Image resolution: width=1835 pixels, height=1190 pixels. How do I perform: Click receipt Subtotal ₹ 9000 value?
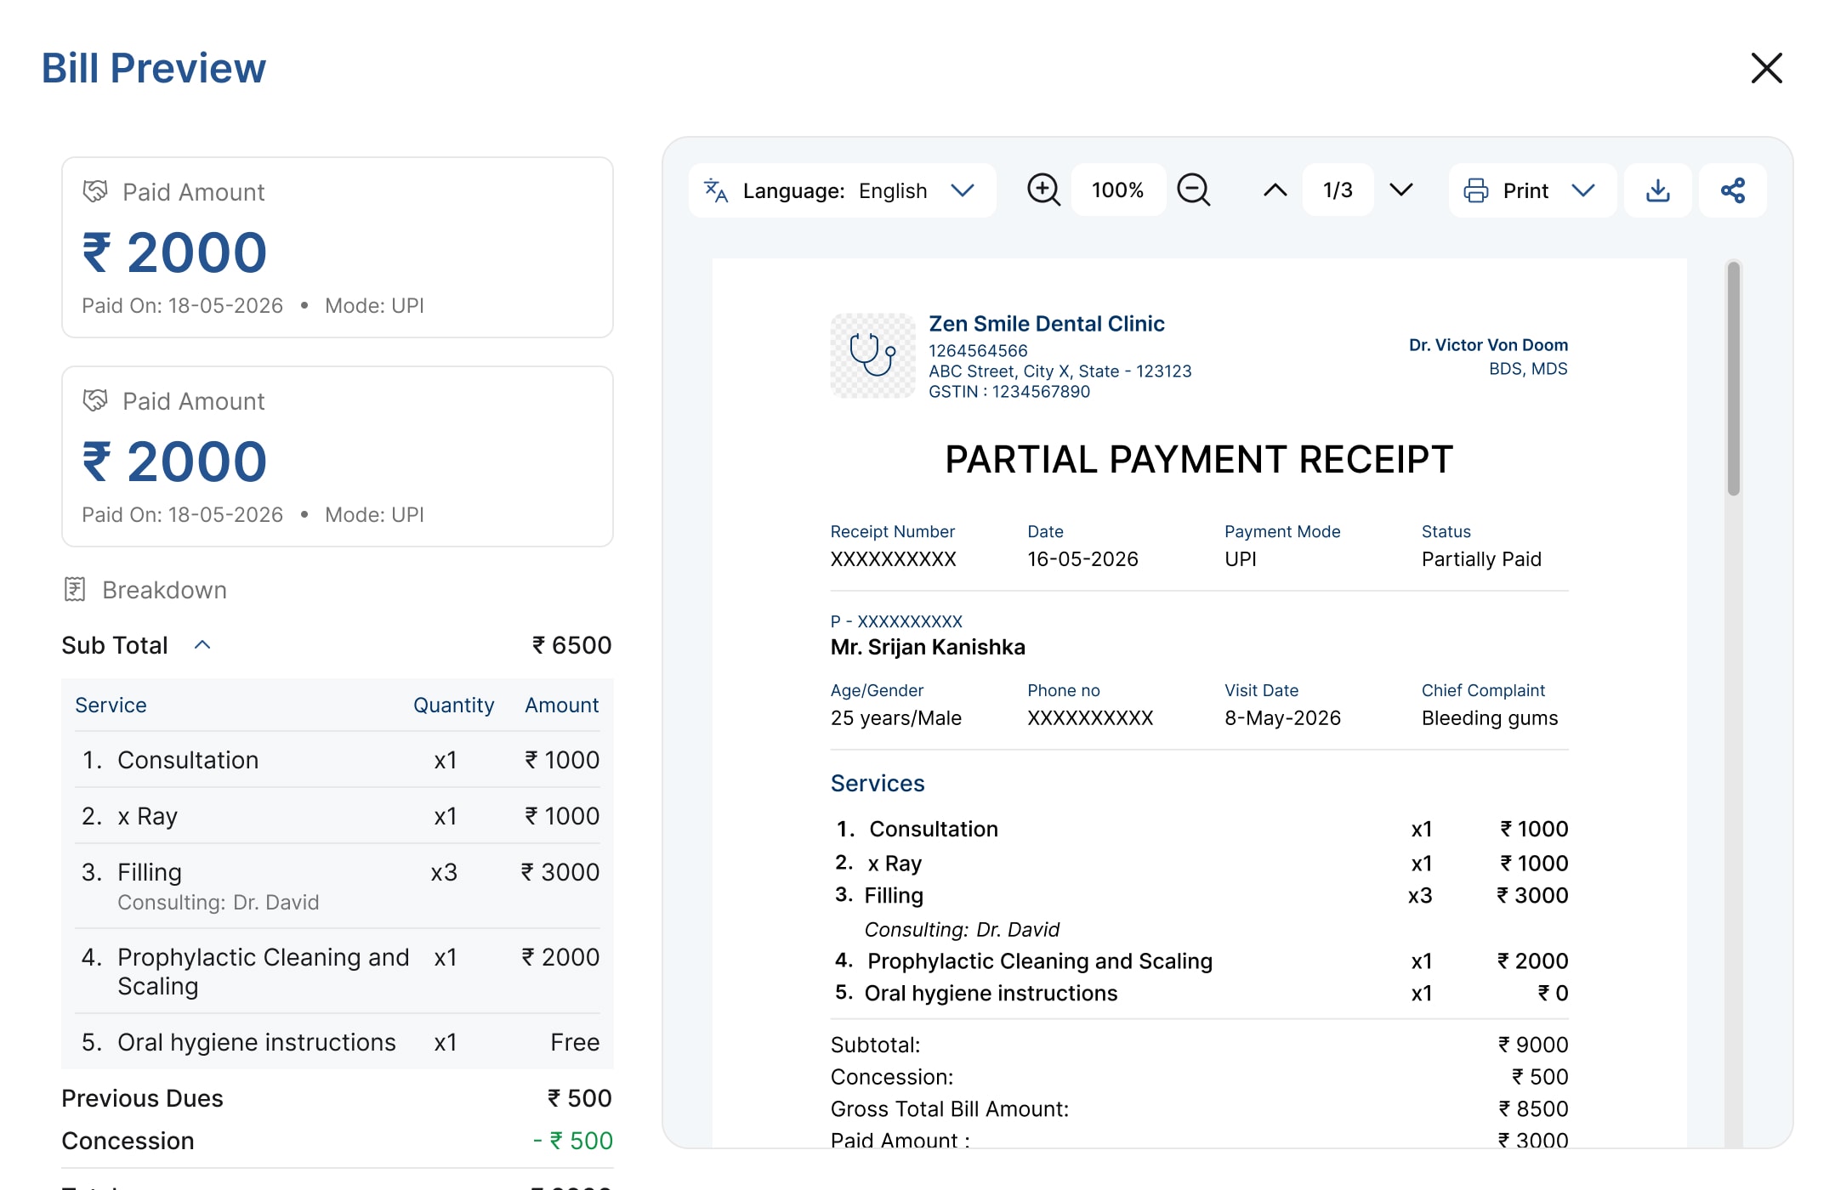click(x=1533, y=1045)
